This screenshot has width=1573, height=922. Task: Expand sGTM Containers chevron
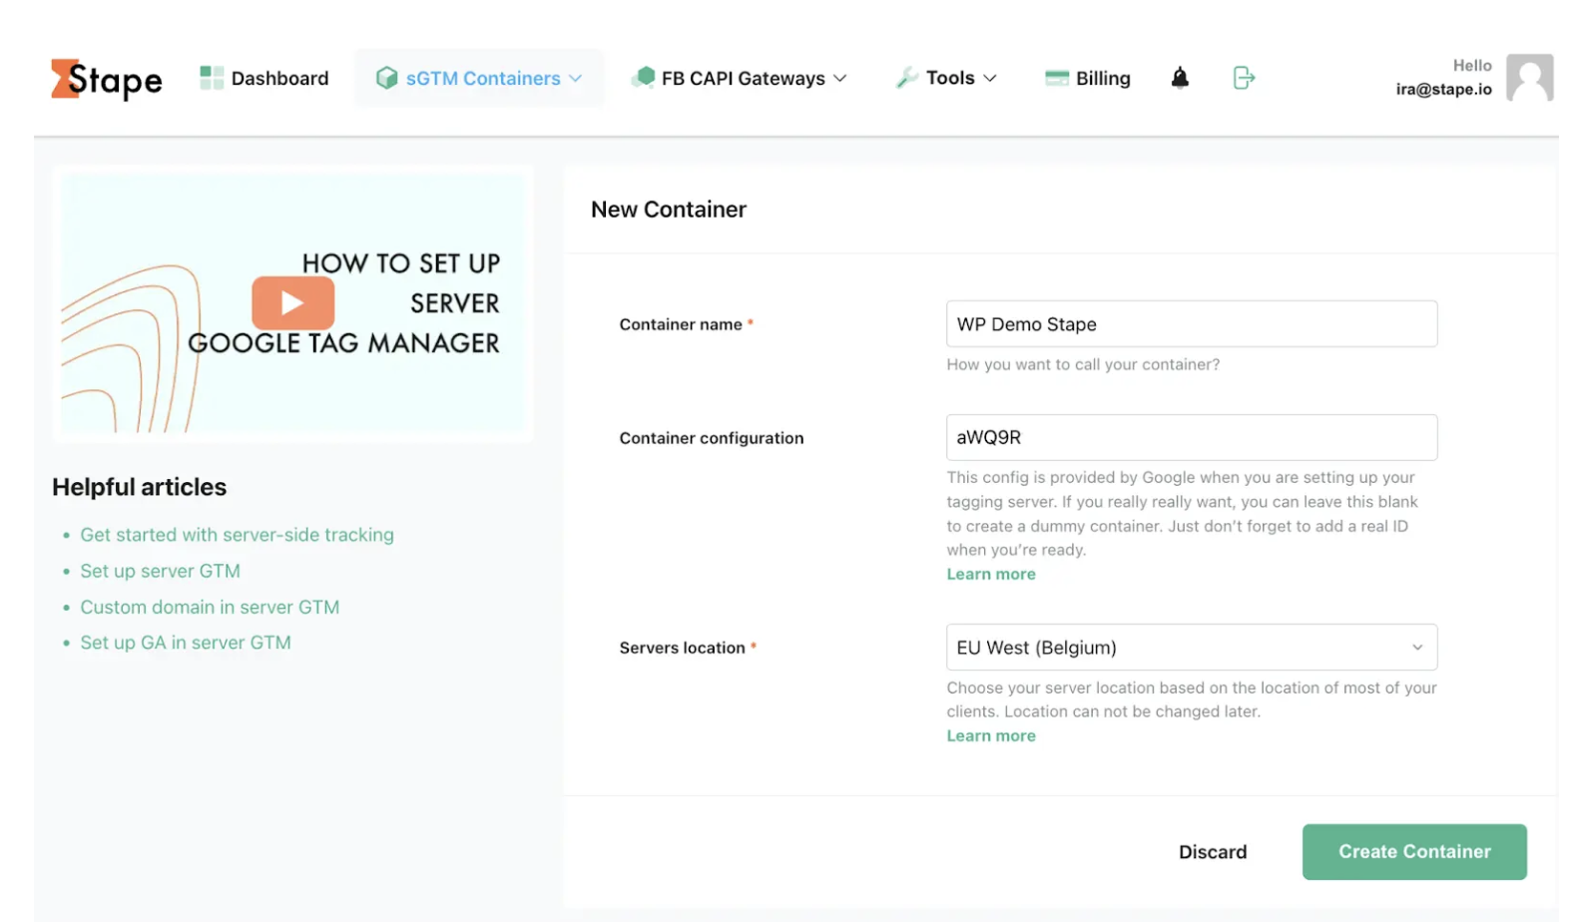tap(576, 79)
